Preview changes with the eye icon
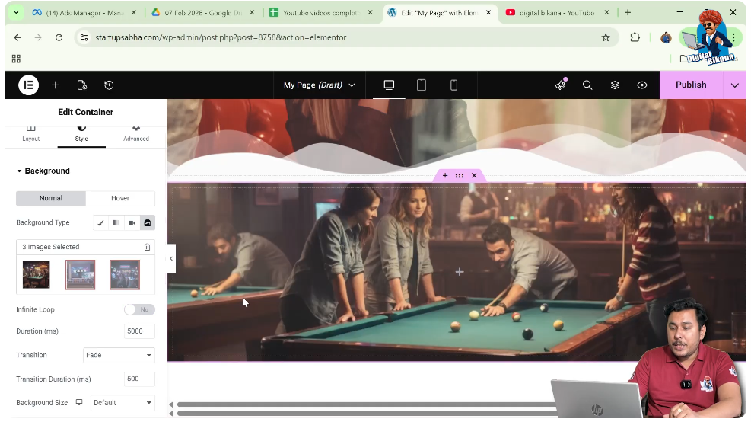 642,85
